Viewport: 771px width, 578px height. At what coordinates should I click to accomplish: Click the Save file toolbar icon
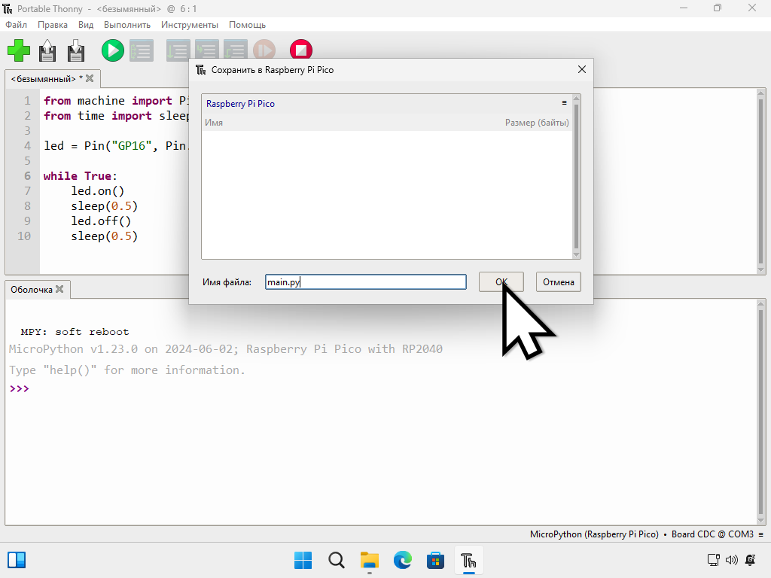coord(76,50)
